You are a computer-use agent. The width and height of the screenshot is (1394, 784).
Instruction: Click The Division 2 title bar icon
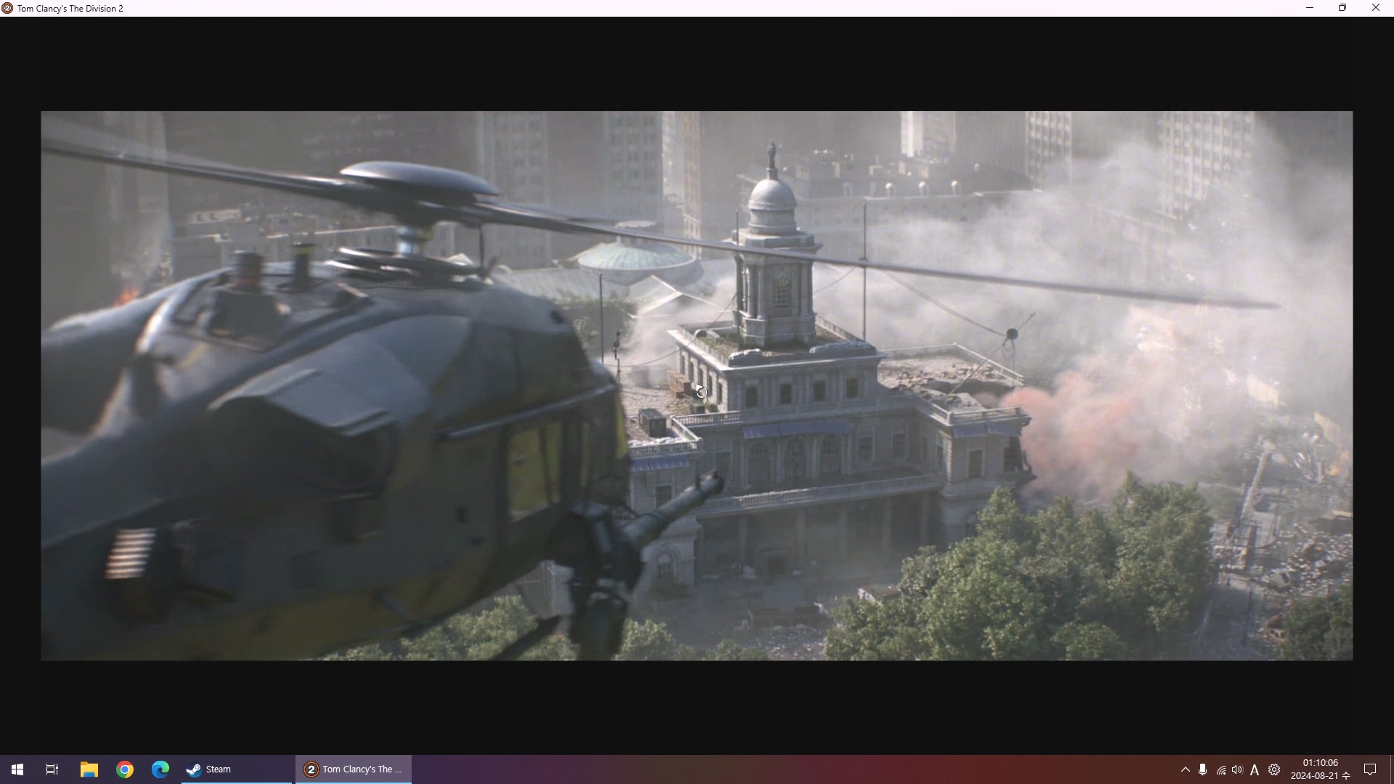click(x=7, y=8)
